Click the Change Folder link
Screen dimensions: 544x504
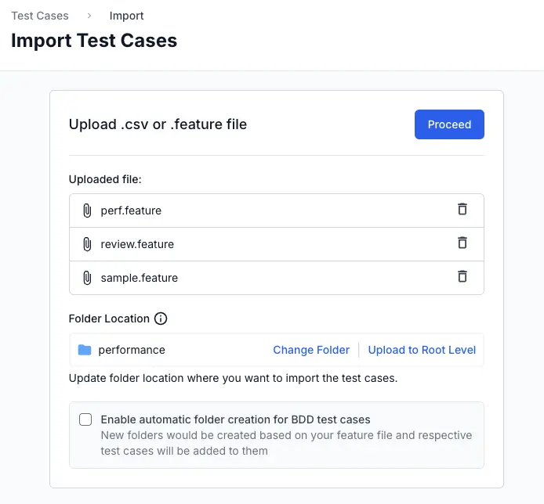coord(311,350)
